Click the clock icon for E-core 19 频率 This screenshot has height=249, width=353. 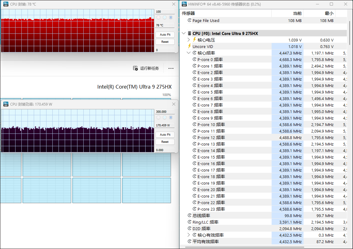(194, 183)
